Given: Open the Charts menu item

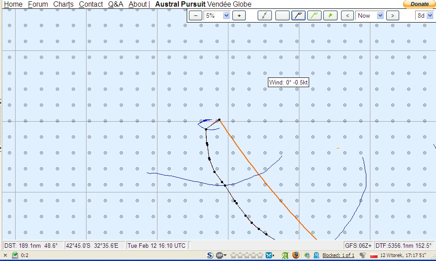Looking at the screenshot, I should tap(63, 4).
